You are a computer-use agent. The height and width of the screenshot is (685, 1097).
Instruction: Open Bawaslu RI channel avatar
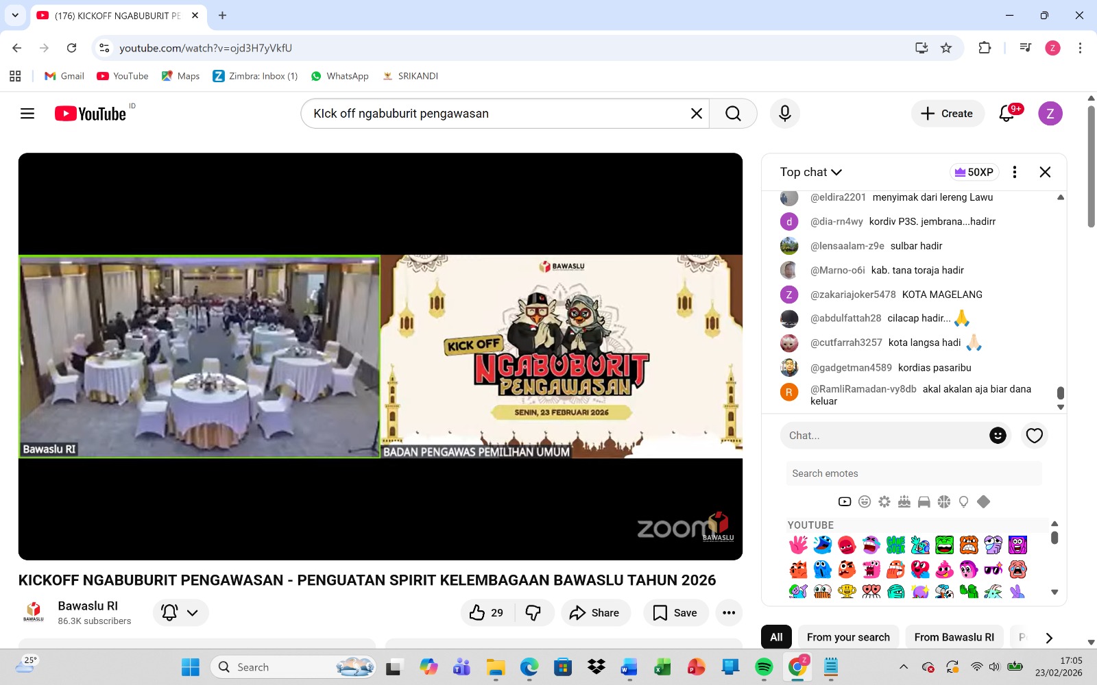pyautogui.click(x=34, y=611)
